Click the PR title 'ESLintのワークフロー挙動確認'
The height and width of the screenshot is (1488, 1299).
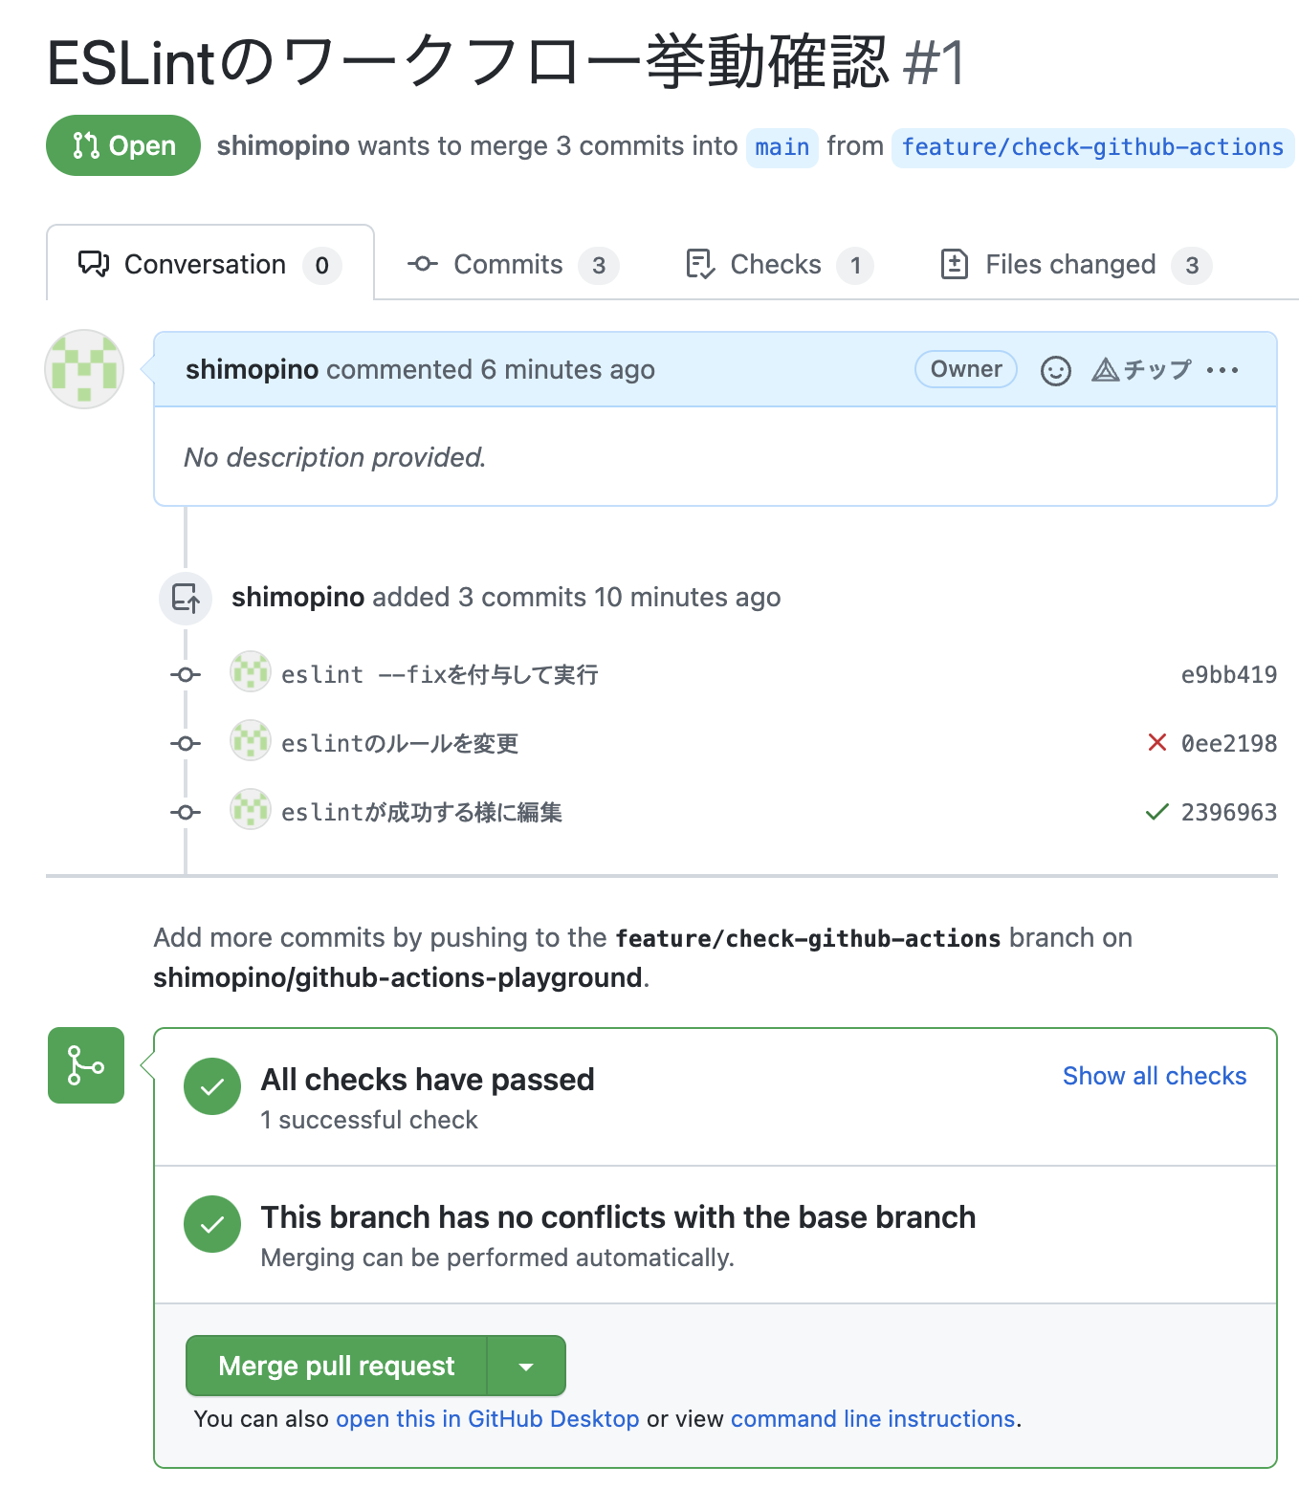coord(468,63)
